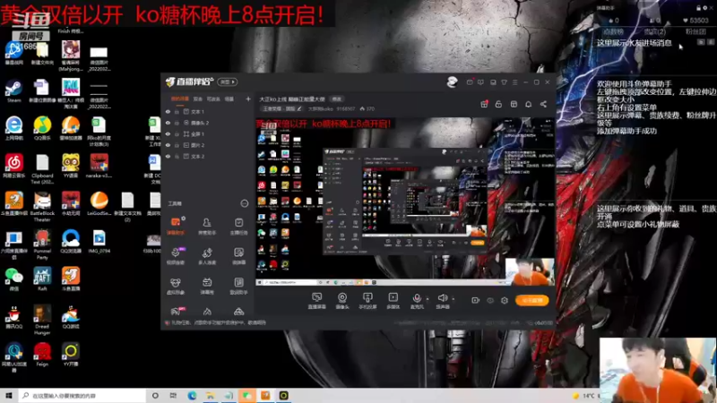
Task: Expand microphone options arrow
Action: [428, 299]
